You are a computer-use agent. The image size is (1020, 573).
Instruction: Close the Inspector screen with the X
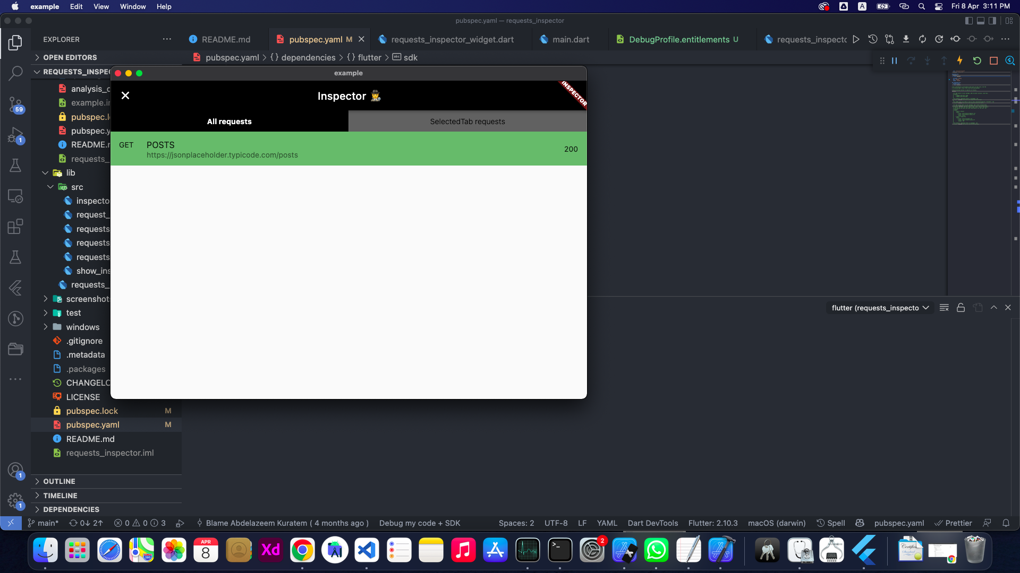(x=125, y=95)
